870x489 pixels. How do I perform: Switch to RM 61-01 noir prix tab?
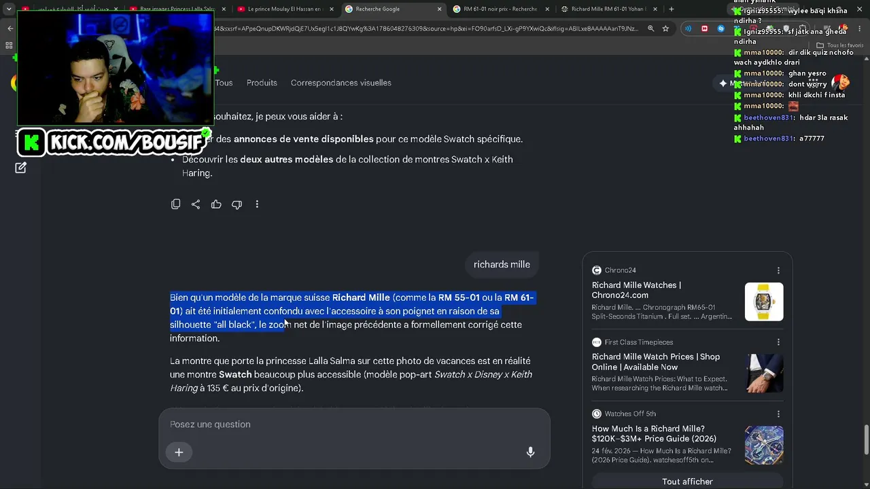point(500,9)
